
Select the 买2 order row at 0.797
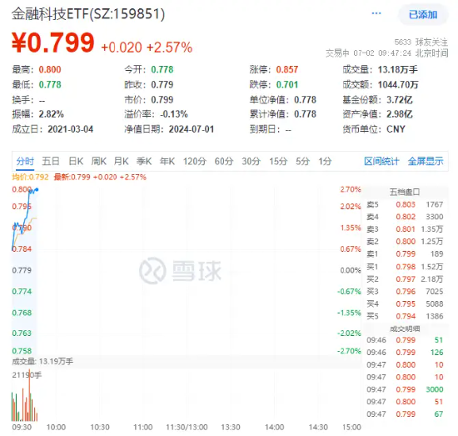[405, 279]
